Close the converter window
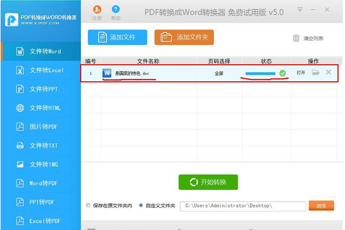 tap(327, 10)
